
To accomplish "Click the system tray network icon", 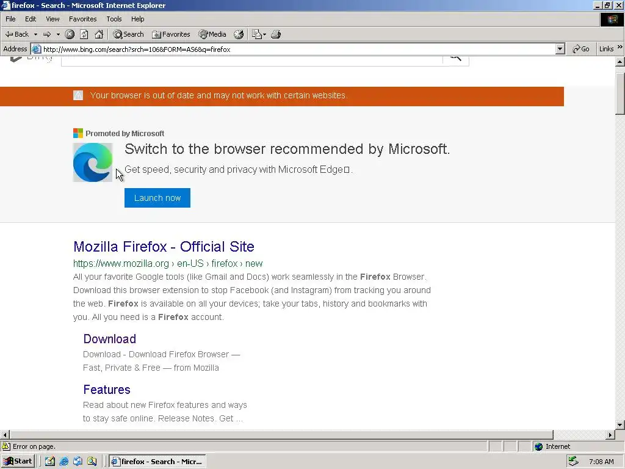I will (573, 461).
